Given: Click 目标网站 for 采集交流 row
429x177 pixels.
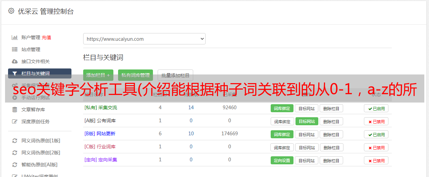Looking at the screenshot, I should point(307,108).
